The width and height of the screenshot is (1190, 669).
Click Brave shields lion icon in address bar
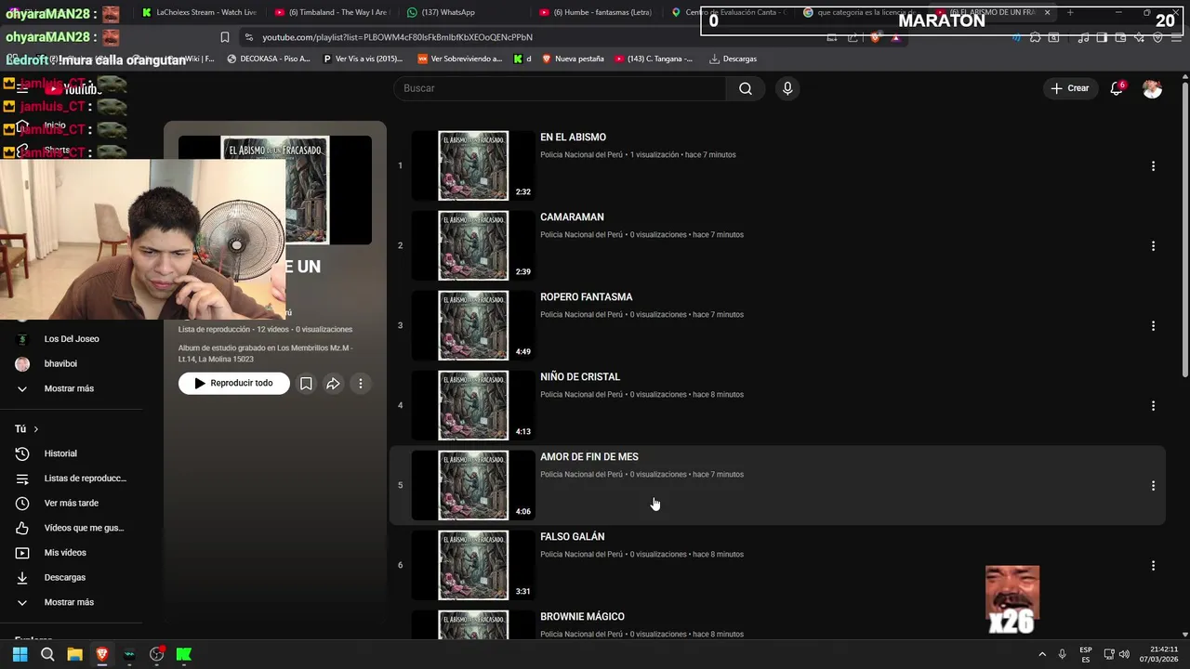pyautogui.click(x=875, y=38)
